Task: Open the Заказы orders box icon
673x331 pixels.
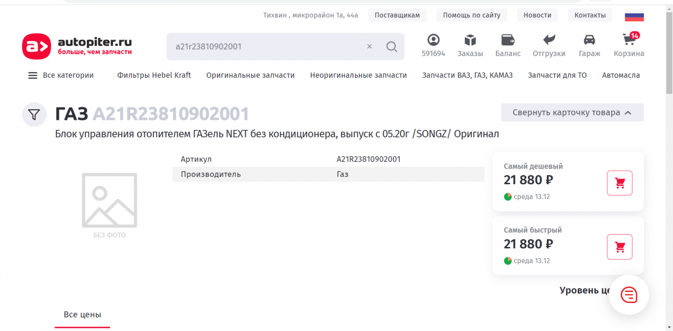Action: pyautogui.click(x=470, y=40)
